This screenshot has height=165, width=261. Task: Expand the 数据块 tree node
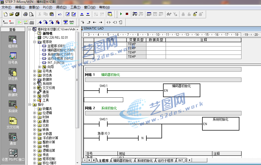(x=34, y=79)
